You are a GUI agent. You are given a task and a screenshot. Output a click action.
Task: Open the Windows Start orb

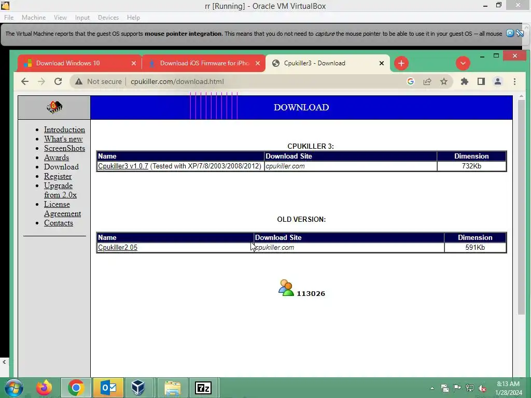[x=14, y=388]
